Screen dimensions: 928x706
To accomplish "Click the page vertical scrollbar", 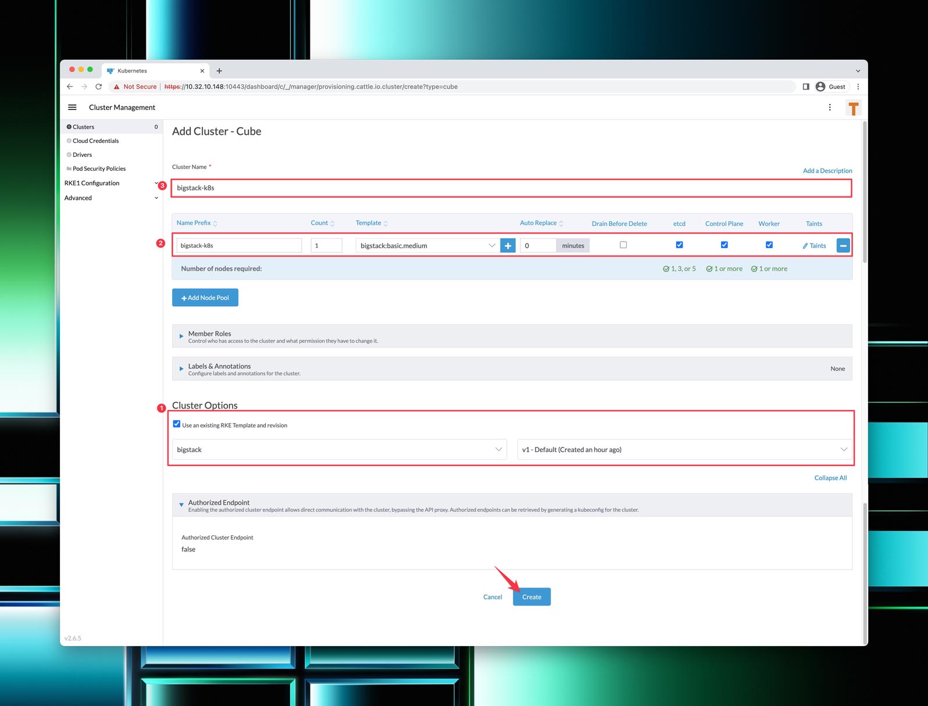I will coord(865,192).
